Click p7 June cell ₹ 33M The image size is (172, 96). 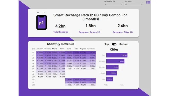(x=69, y=69)
